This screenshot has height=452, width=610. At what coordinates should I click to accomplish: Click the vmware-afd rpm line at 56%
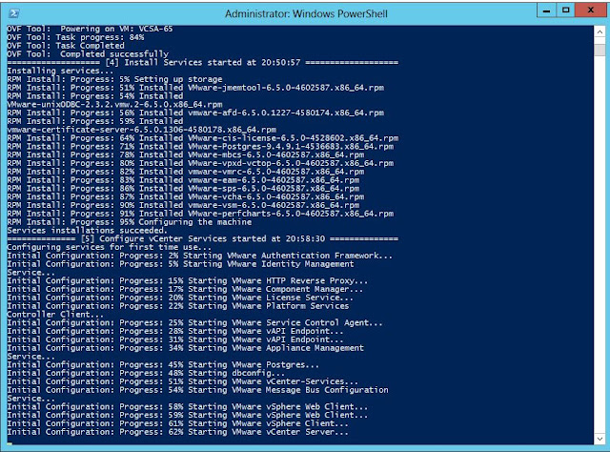195,113
